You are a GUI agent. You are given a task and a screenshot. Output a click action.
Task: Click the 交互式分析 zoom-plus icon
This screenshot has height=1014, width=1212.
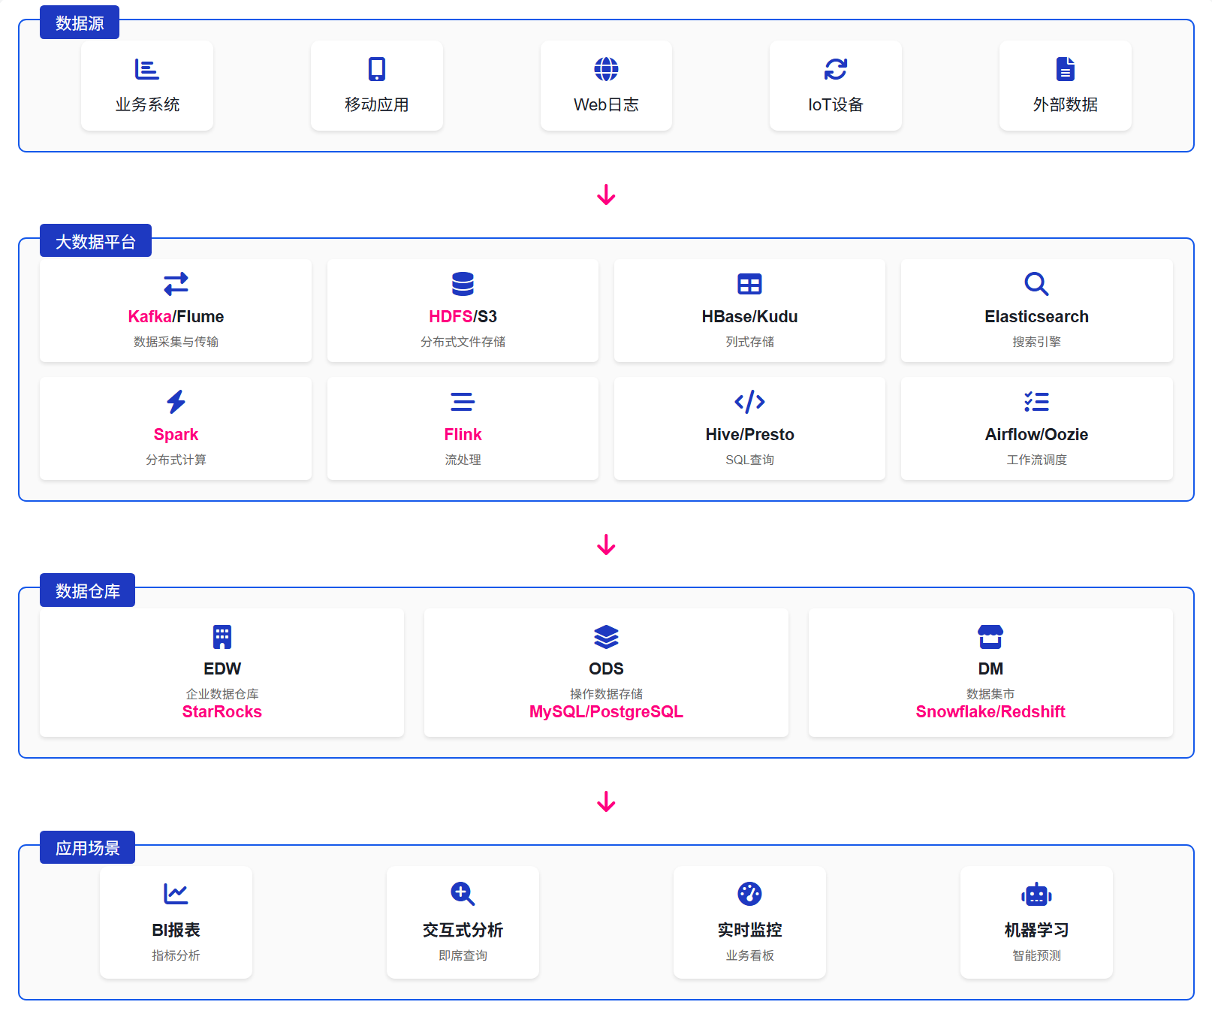[463, 894]
